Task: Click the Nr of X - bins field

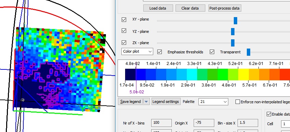Action: (161, 123)
